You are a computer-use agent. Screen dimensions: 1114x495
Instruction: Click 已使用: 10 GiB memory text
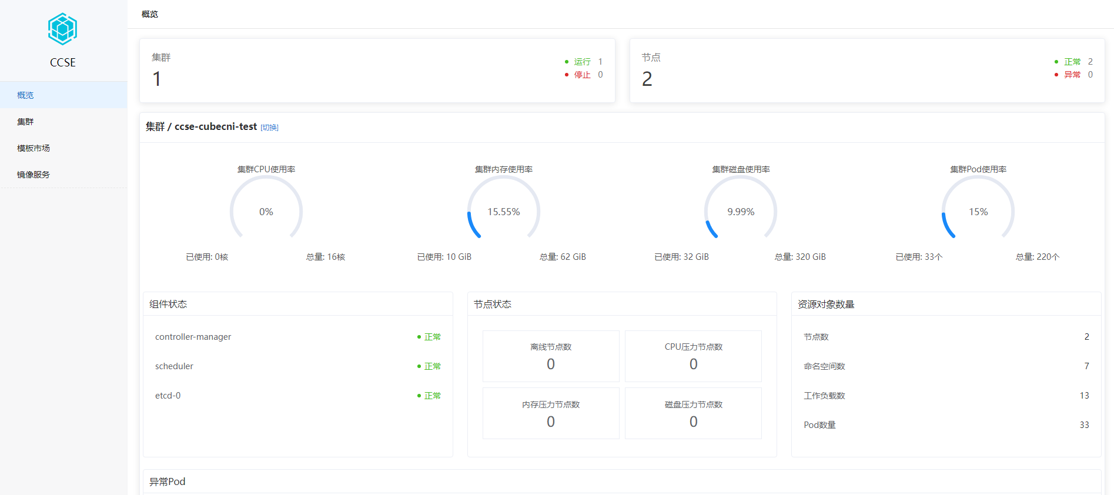pos(444,257)
